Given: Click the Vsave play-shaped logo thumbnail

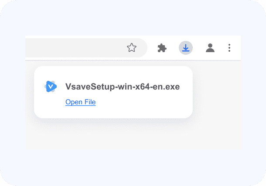Looking at the screenshot, I should (x=51, y=86).
